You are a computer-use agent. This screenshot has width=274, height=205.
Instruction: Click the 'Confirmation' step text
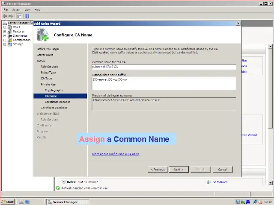[45, 126]
